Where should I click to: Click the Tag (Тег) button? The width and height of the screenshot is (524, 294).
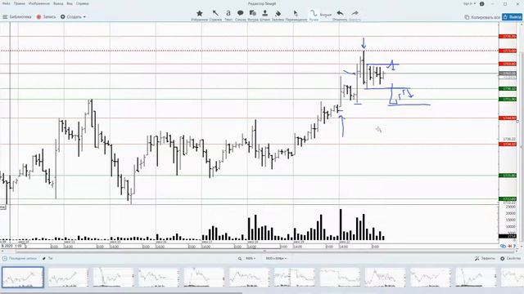(x=48, y=258)
